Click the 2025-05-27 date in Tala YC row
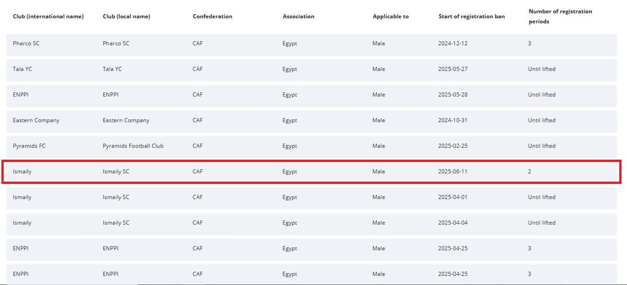The image size is (627, 285). pos(452,69)
